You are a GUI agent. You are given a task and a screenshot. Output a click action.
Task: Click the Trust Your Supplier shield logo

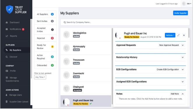coord(10,10)
